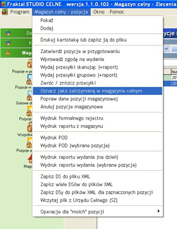The width and height of the screenshot is (177, 229).
Task: Select the Magazyn sidebar section header
Action: pos(16,53)
